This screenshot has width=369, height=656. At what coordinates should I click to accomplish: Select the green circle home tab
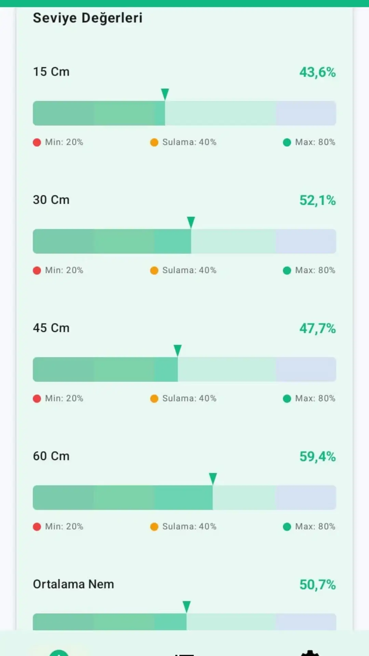pyautogui.click(x=59, y=653)
